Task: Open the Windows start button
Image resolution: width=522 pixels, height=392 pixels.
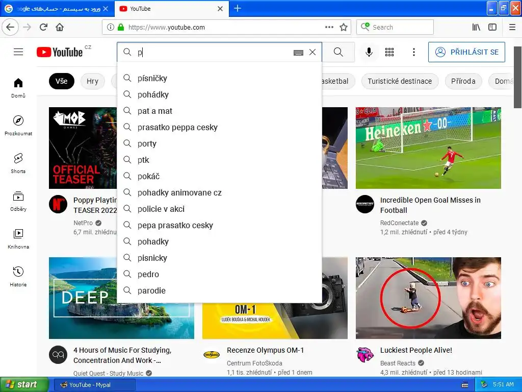Action: click(24, 385)
